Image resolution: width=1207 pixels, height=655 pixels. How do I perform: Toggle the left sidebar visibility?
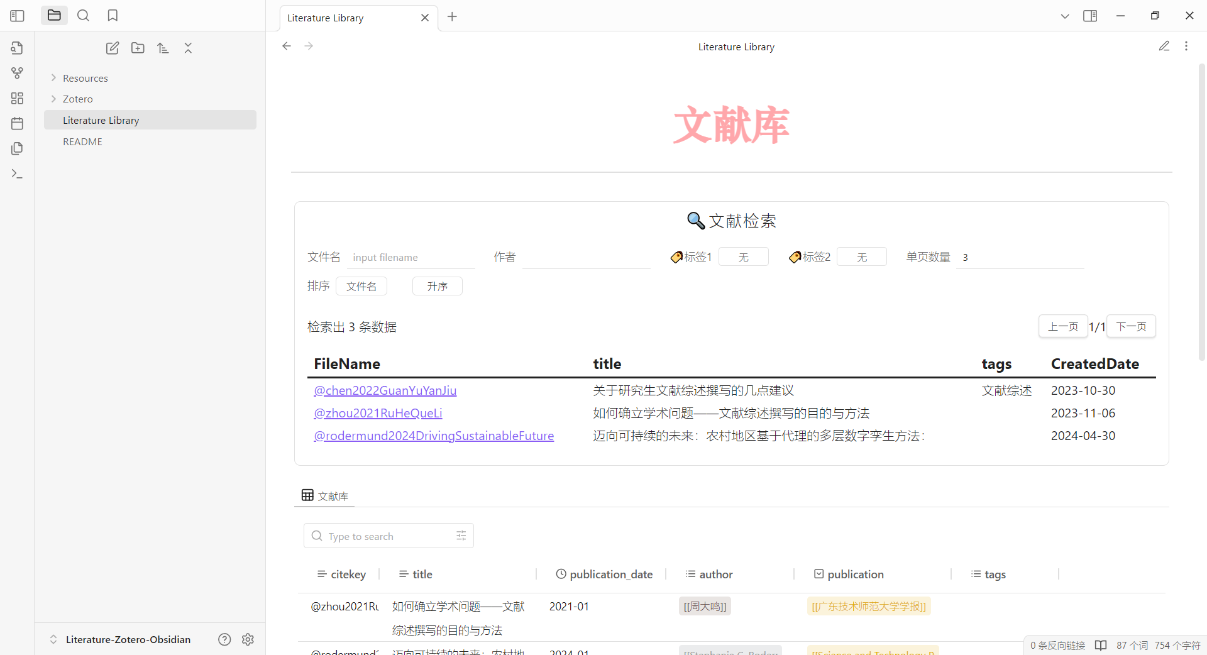point(17,15)
